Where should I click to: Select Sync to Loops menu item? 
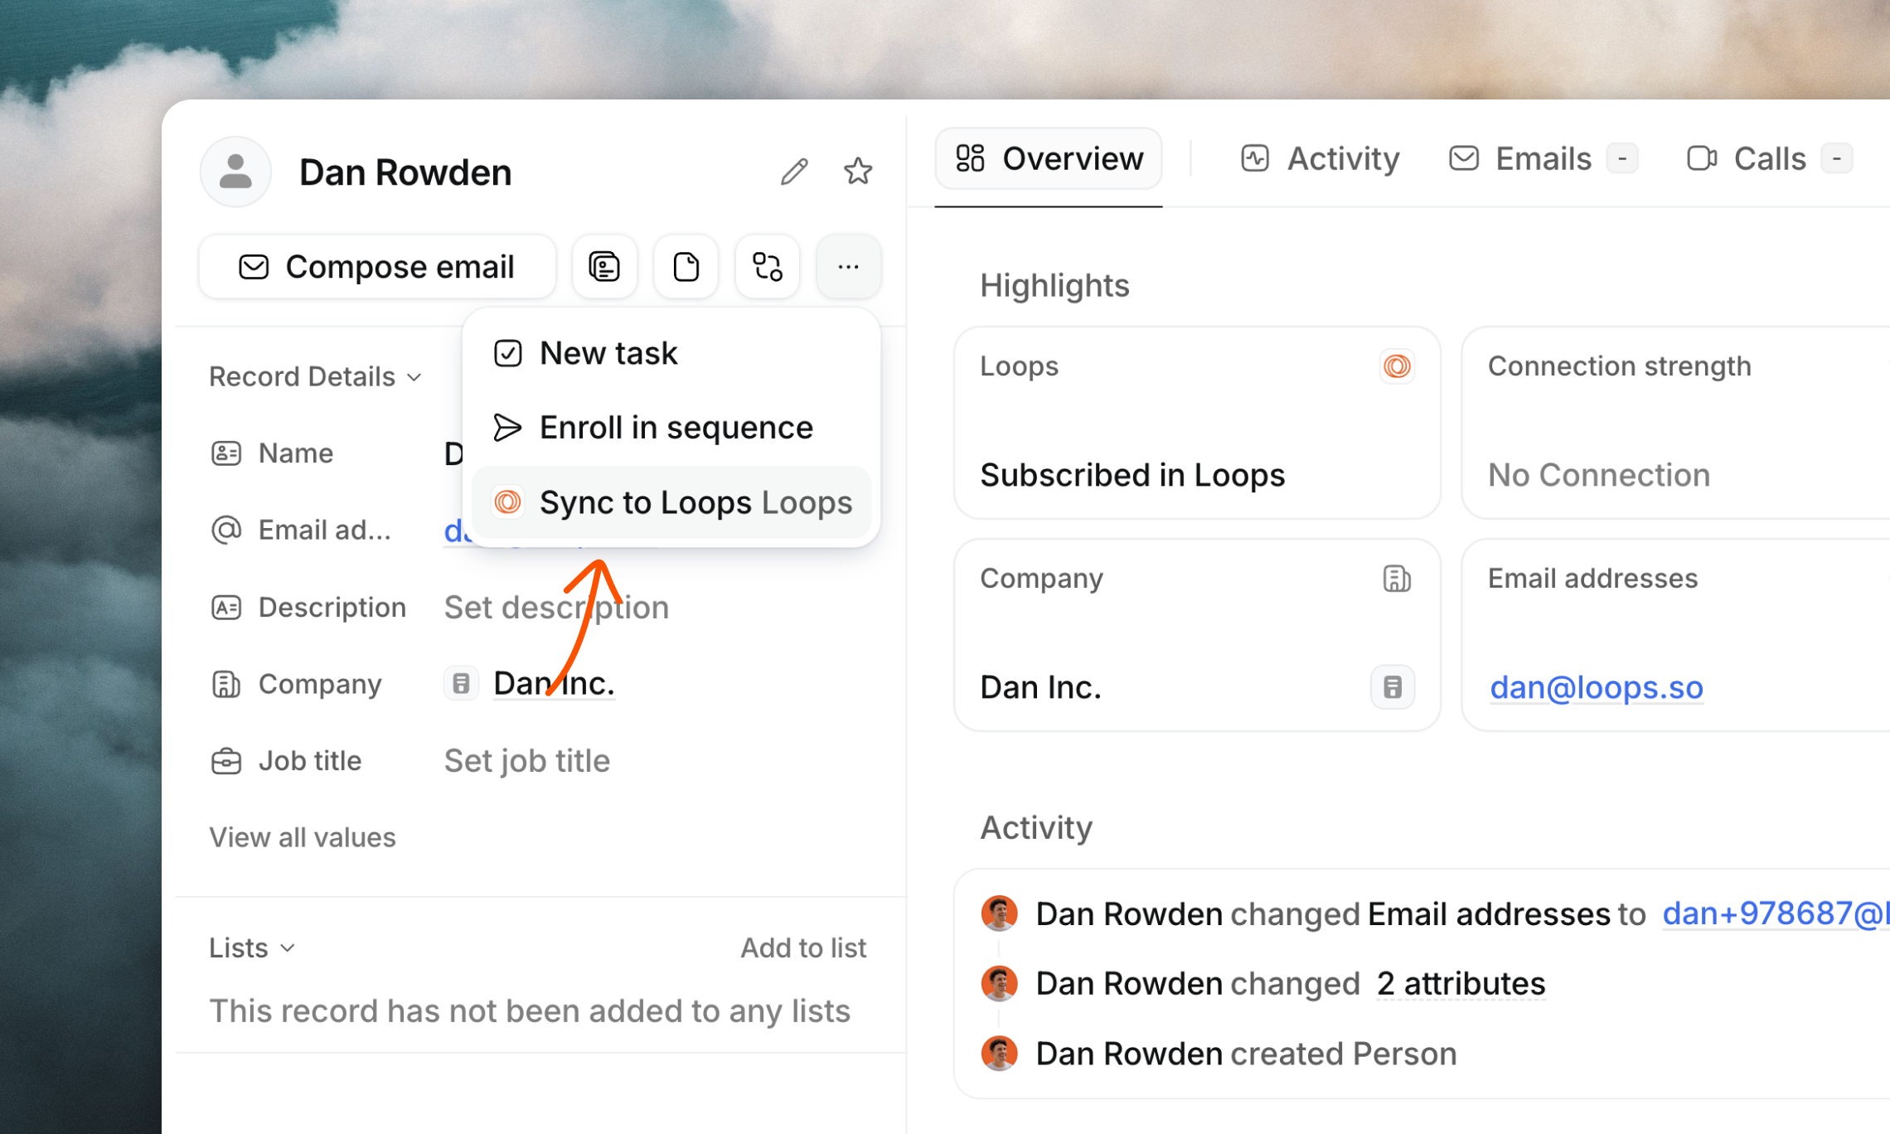click(671, 502)
